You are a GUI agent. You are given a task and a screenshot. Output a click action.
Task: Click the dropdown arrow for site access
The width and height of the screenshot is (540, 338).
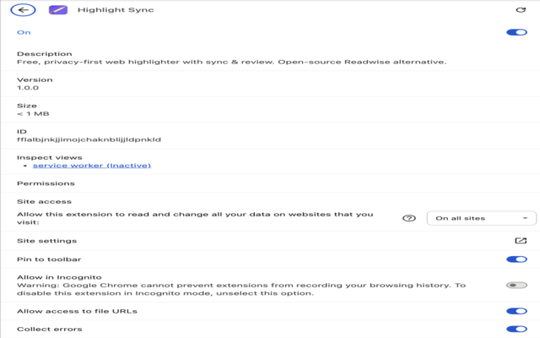click(525, 218)
